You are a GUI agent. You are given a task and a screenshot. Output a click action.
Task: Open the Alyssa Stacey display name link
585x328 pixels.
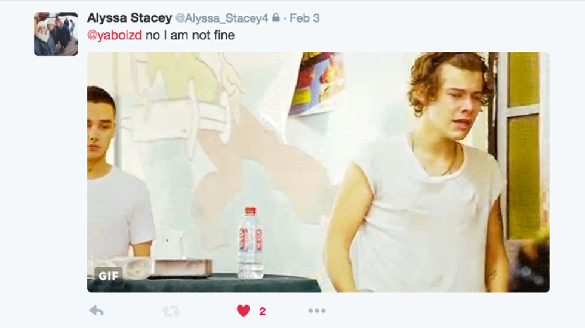coord(130,18)
